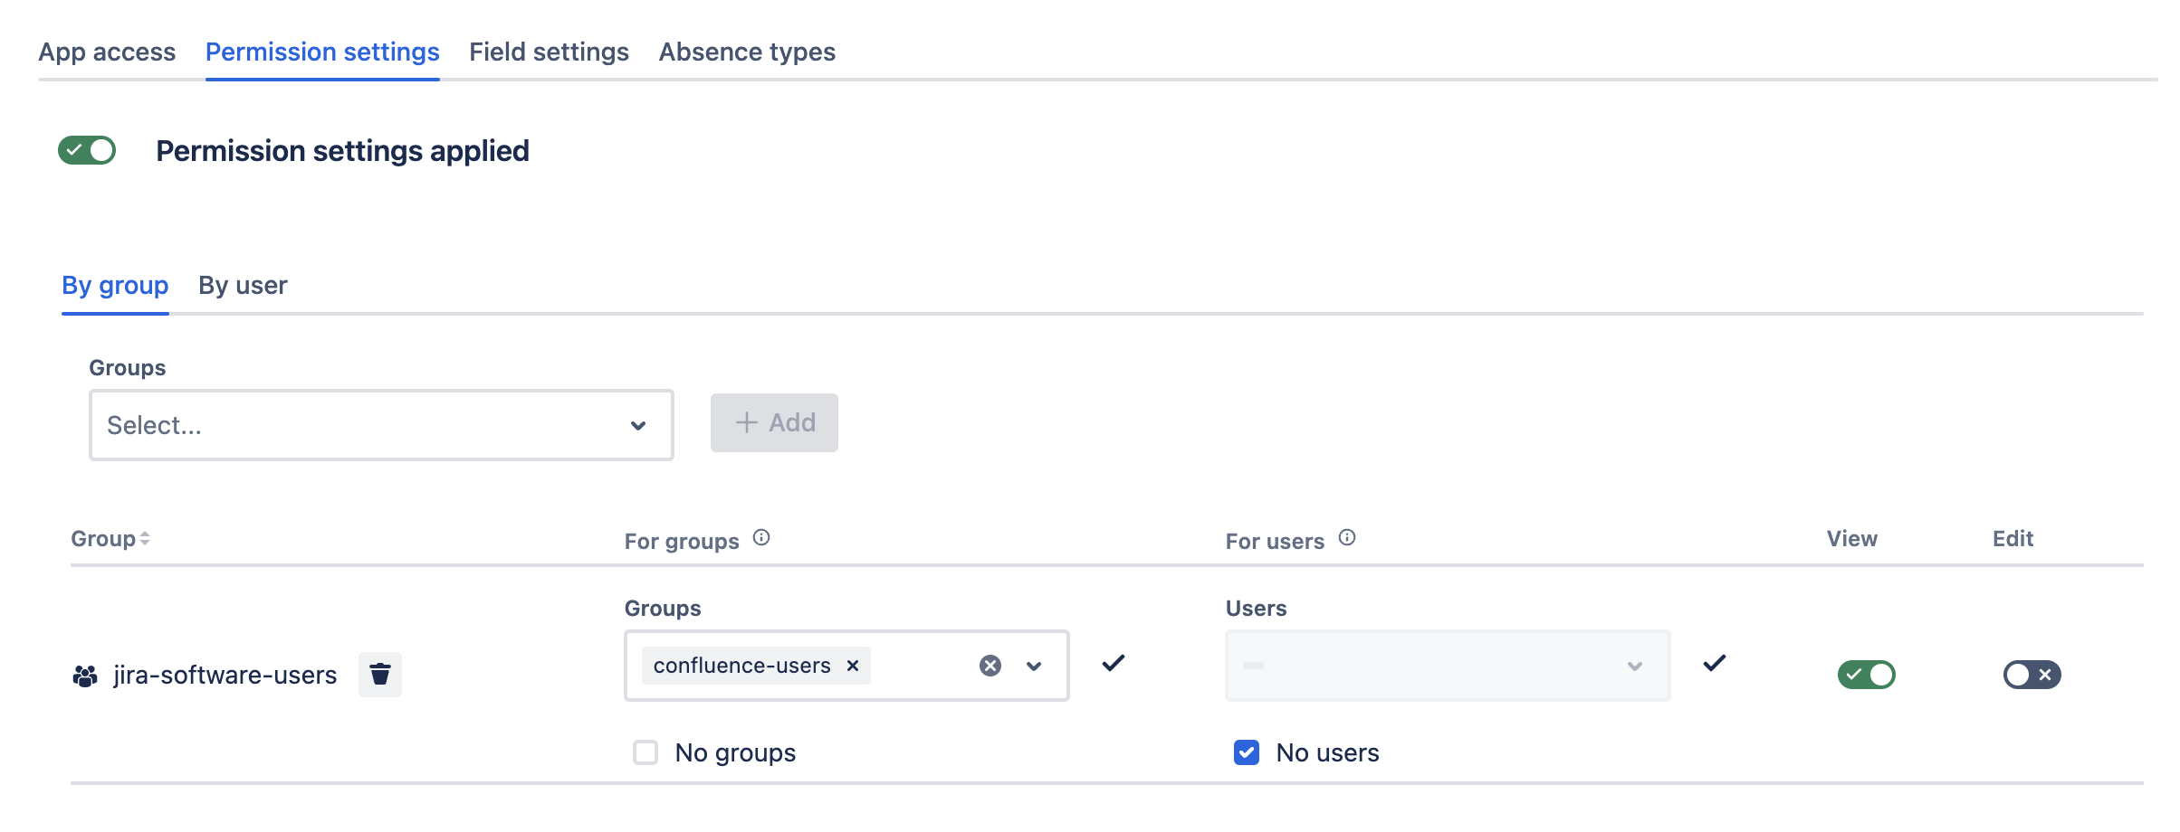Clear all selected groups in field
Image resolution: width=2180 pixels, height=832 pixels.
(990, 666)
